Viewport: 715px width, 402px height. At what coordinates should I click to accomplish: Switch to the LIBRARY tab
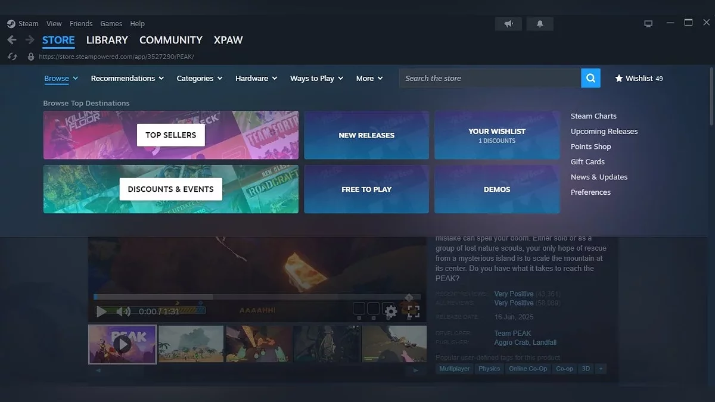point(107,40)
